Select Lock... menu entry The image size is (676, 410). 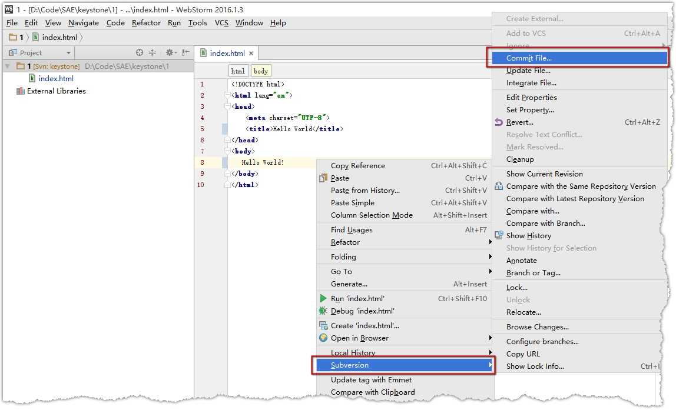click(579, 287)
